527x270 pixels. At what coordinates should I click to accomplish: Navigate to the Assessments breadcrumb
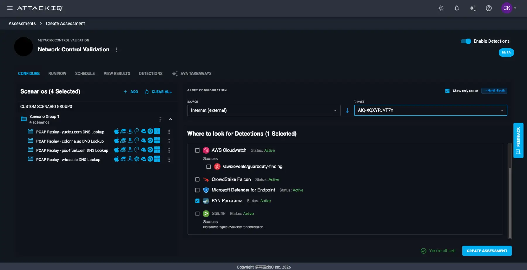(x=22, y=24)
